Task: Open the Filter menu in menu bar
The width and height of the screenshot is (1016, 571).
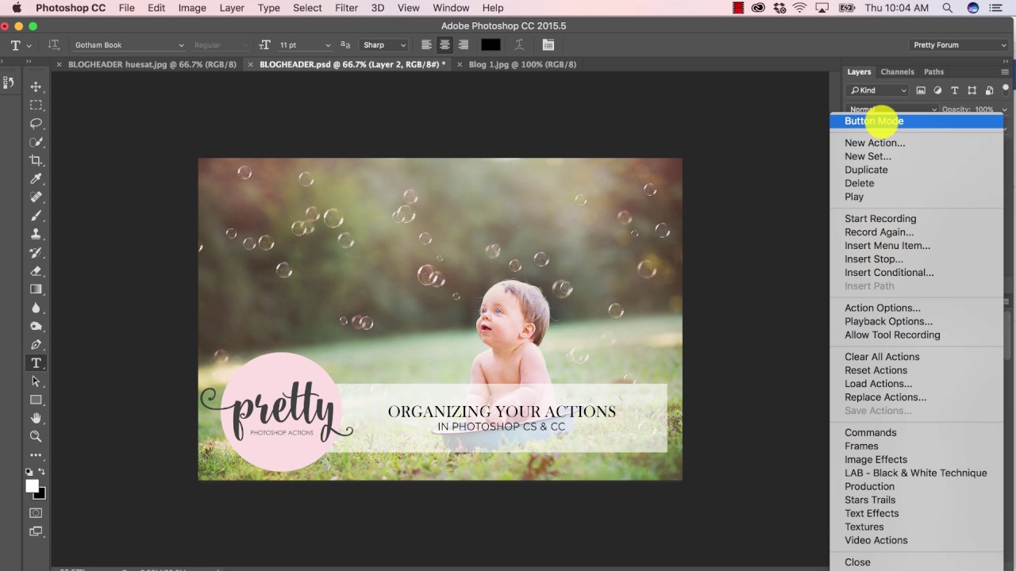Action: pyautogui.click(x=346, y=8)
